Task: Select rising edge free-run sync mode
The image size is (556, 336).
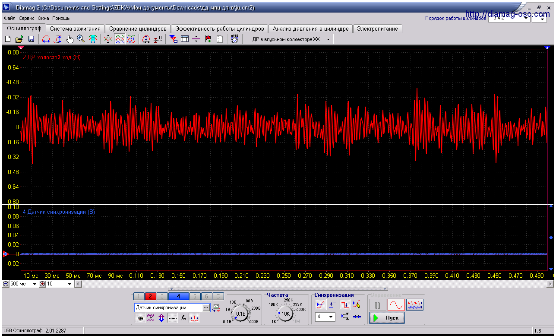Action: [x=320, y=305]
